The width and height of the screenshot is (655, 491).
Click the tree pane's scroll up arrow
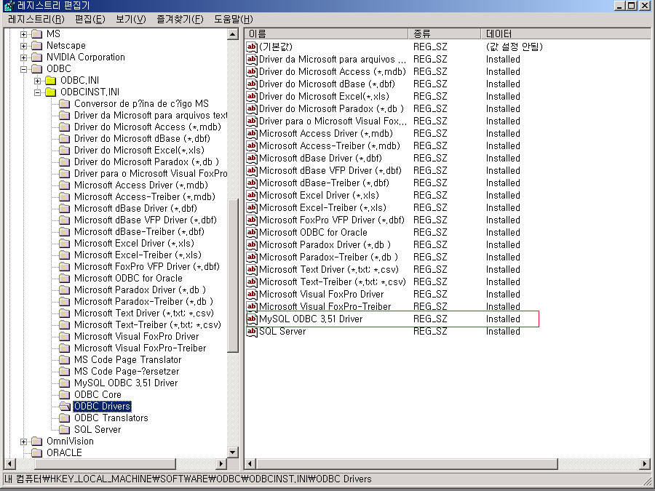tap(233, 34)
